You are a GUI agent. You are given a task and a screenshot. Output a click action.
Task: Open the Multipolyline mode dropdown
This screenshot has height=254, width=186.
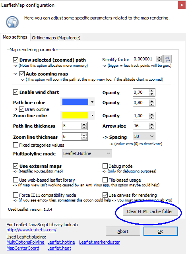pos(87,153)
